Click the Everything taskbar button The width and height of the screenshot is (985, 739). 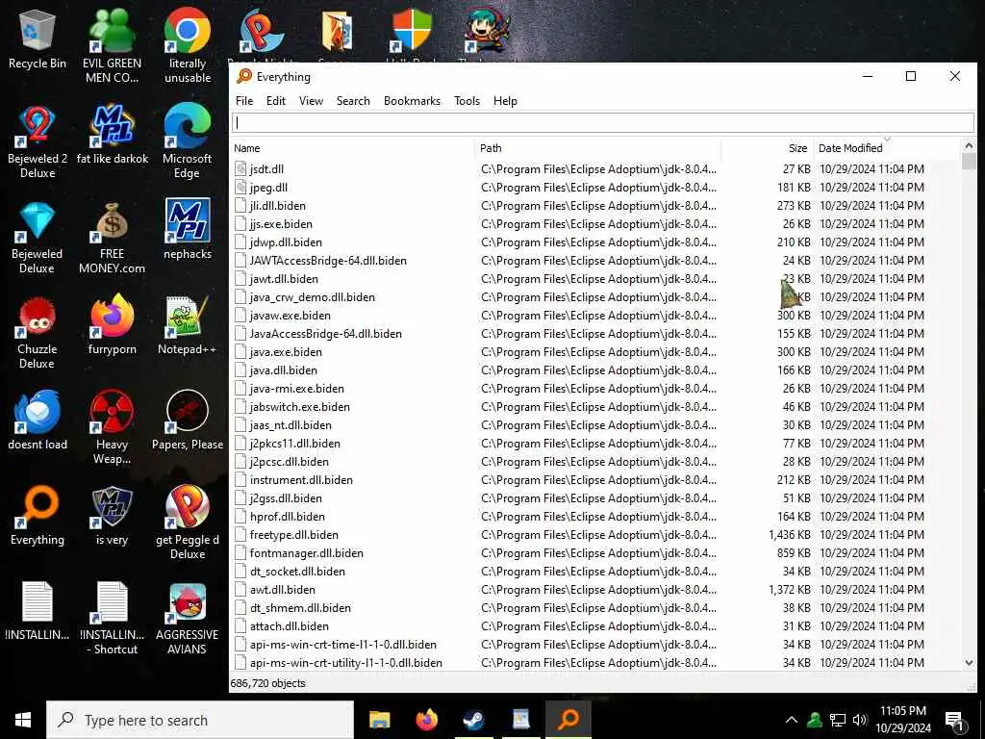tap(568, 720)
